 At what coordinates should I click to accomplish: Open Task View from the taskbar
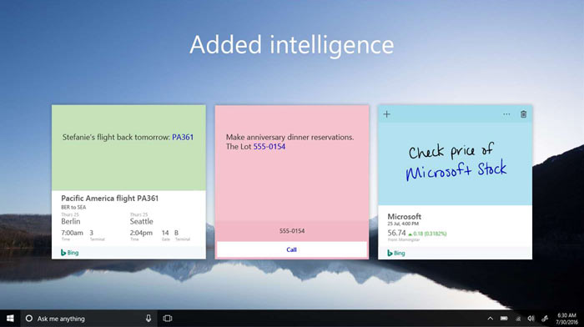(x=168, y=319)
